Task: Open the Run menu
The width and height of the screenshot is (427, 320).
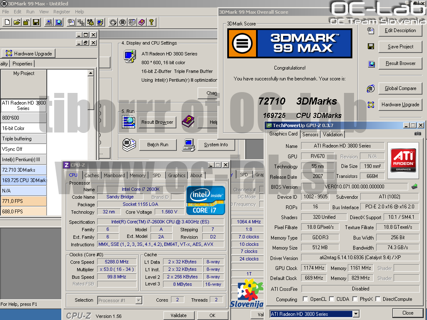Action: (x=30, y=12)
